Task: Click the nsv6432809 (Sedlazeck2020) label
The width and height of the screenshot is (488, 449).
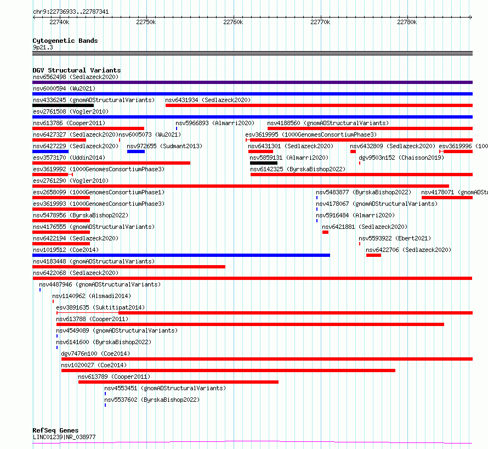Action: coord(393,146)
